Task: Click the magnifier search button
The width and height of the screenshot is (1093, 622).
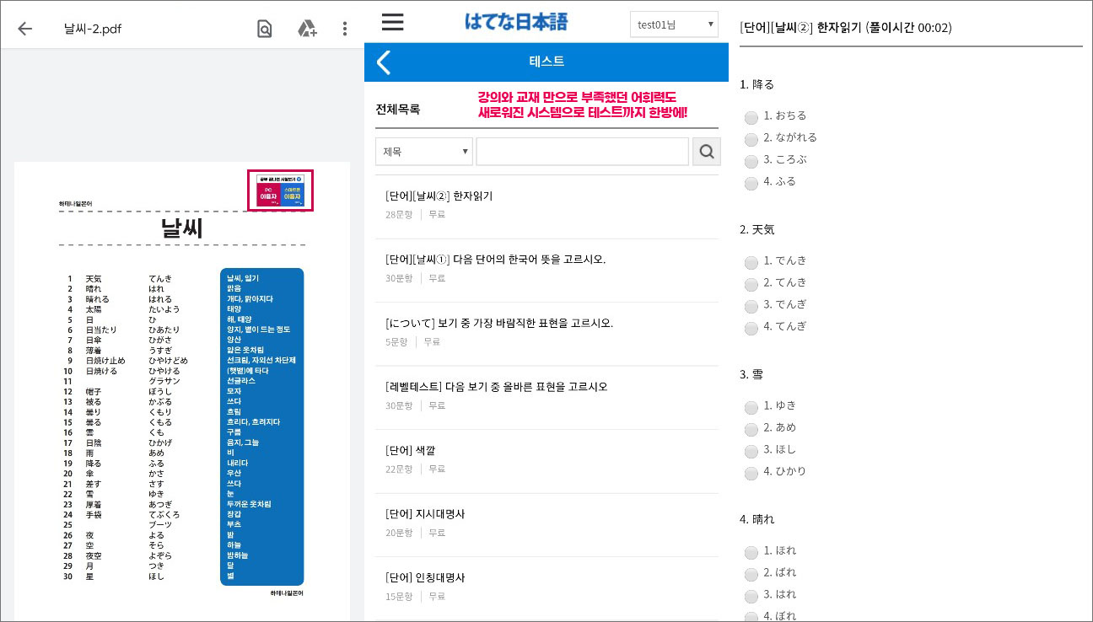Action: pos(706,152)
